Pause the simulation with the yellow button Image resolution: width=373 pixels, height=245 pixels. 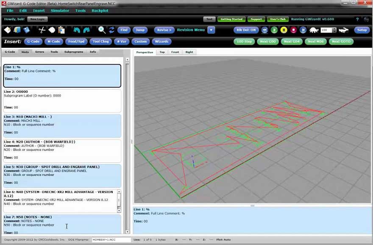click(284, 30)
